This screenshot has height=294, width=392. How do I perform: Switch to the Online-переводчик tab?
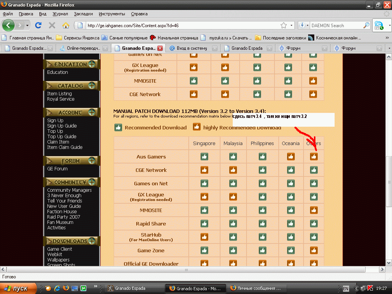(x=83, y=48)
